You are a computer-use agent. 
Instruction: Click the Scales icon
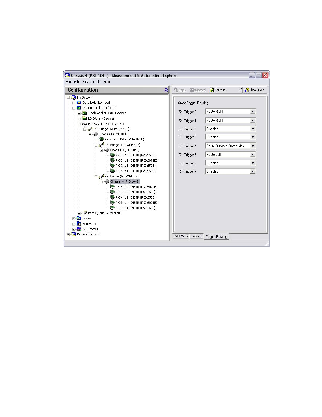pos(79,218)
